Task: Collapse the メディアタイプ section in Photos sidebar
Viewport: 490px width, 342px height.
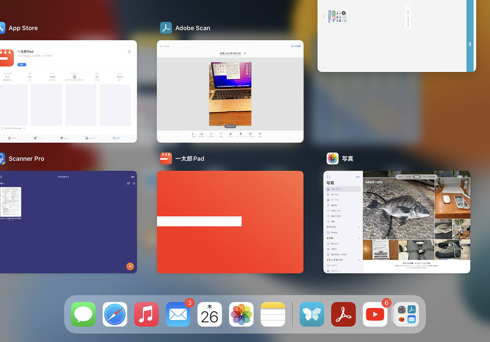Action: pyautogui.click(x=359, y=260)
